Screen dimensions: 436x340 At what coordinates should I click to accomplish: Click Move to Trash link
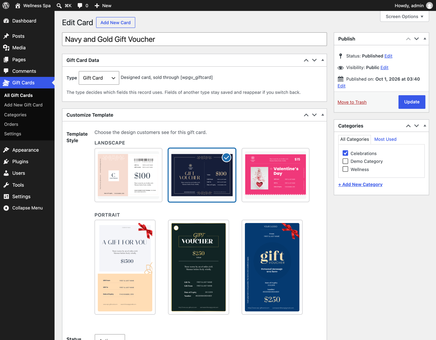pos(352,102)
